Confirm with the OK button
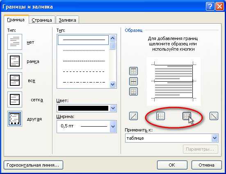226x174 pixels. pos(172,165)
